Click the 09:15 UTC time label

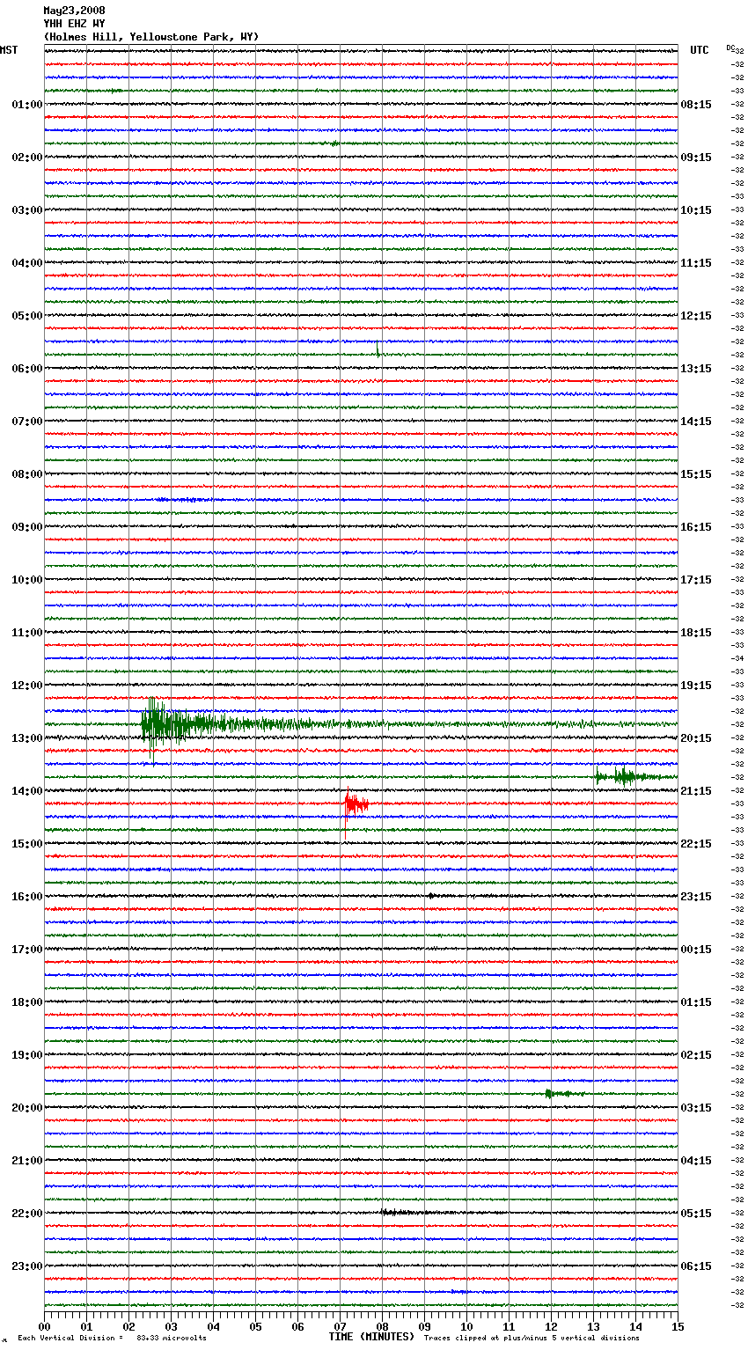click(x=696, y=158)
